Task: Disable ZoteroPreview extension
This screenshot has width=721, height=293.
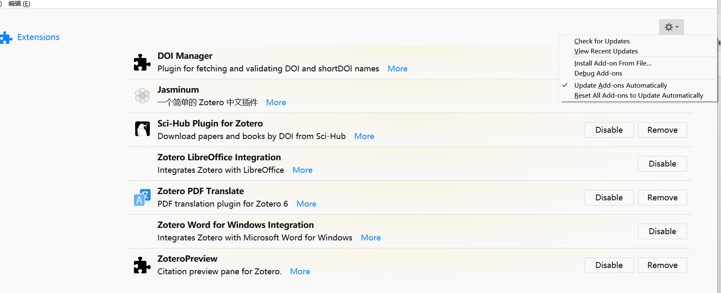Action: tap(609, 265)
